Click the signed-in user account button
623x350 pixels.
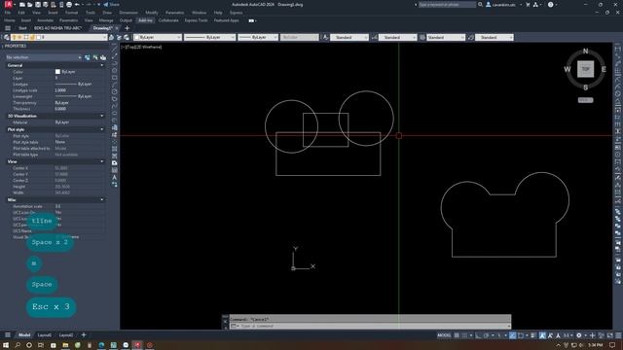click(502, 5)
